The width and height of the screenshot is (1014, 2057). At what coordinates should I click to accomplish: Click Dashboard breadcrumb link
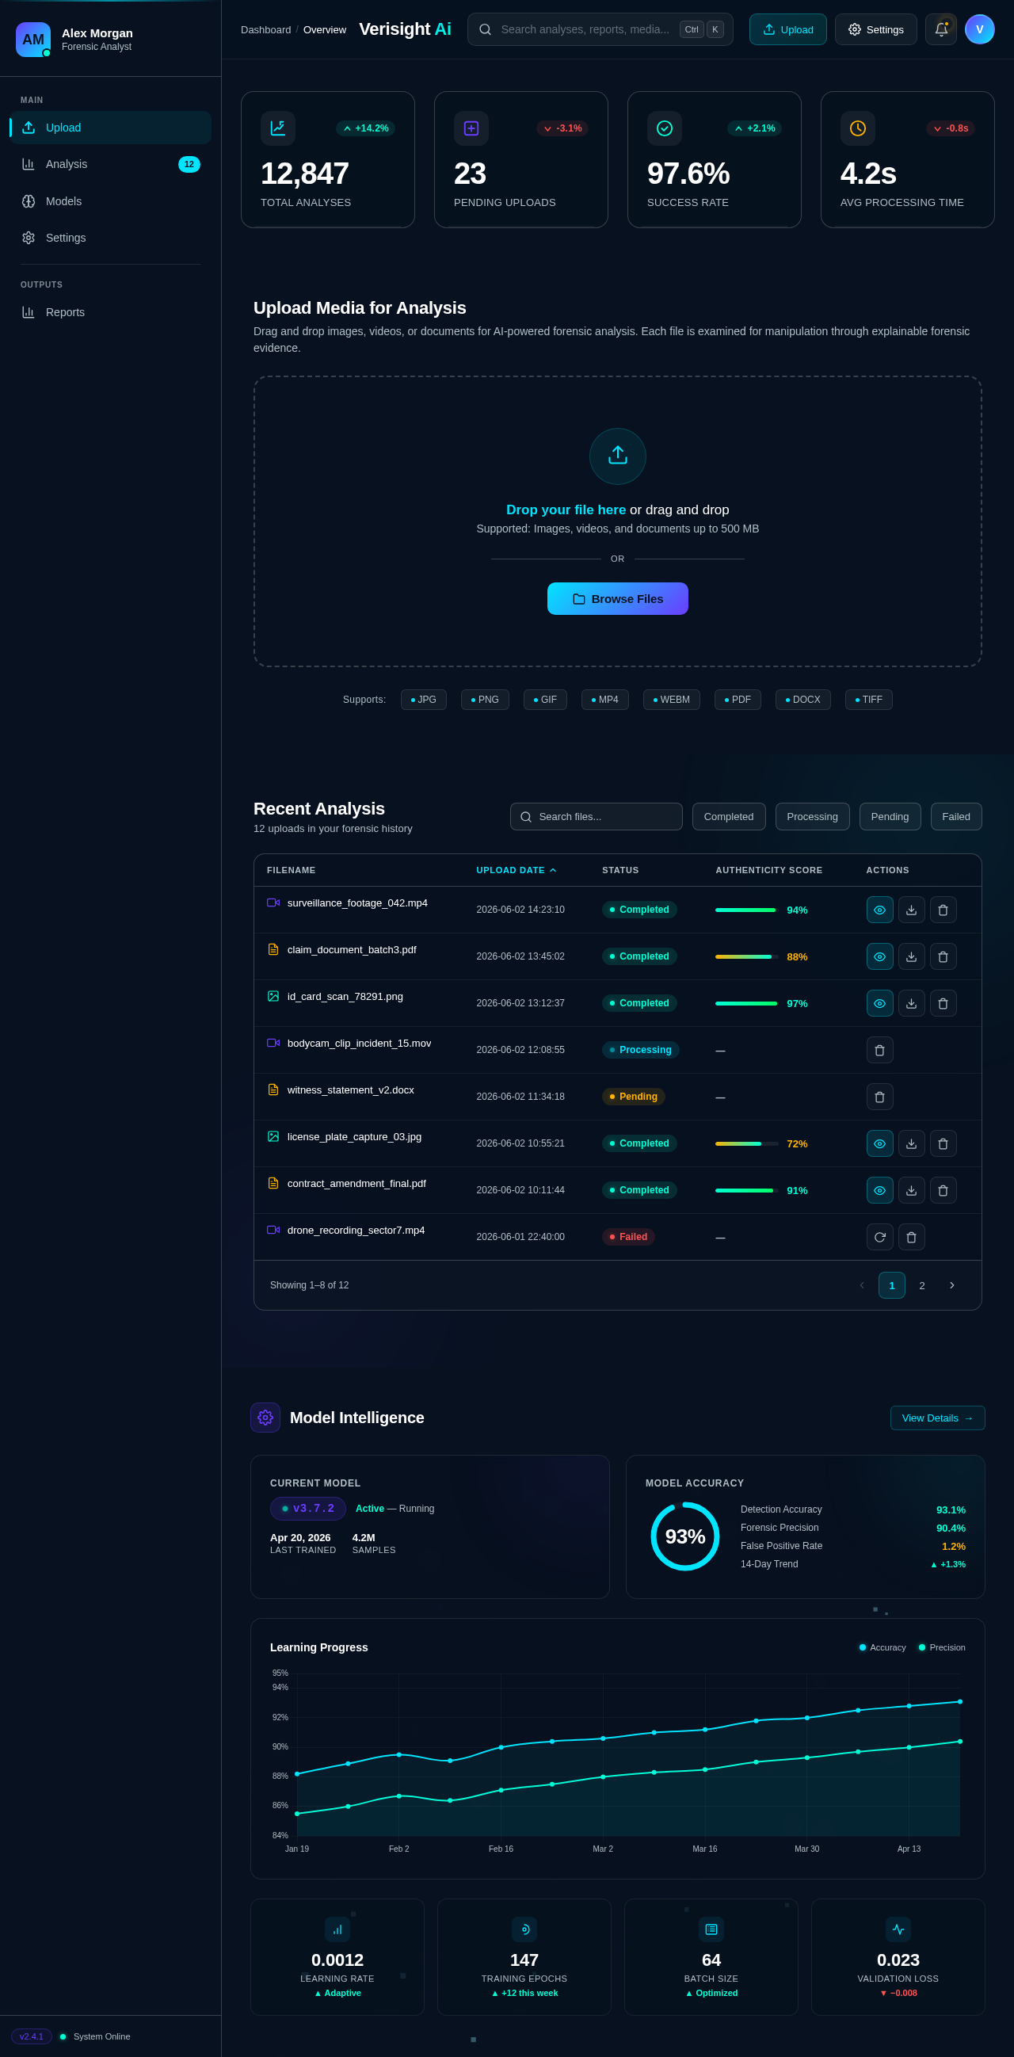(x=266, y=29)
